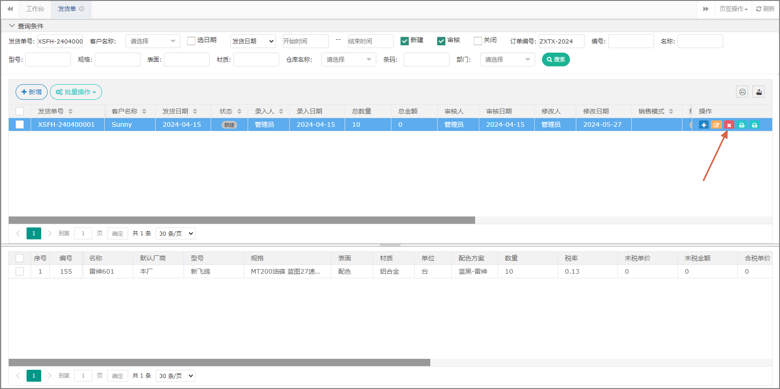Image resolution: width=780 pixels, height=389 pixels.
Task: Click the 刷新 refresh icon
Action: tap(765, 9)
